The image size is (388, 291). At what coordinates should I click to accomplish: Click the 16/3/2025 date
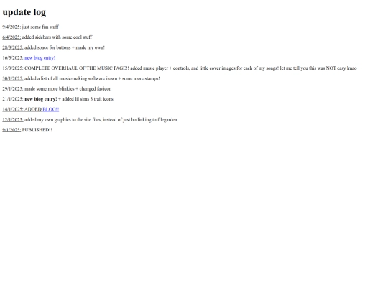13,58
